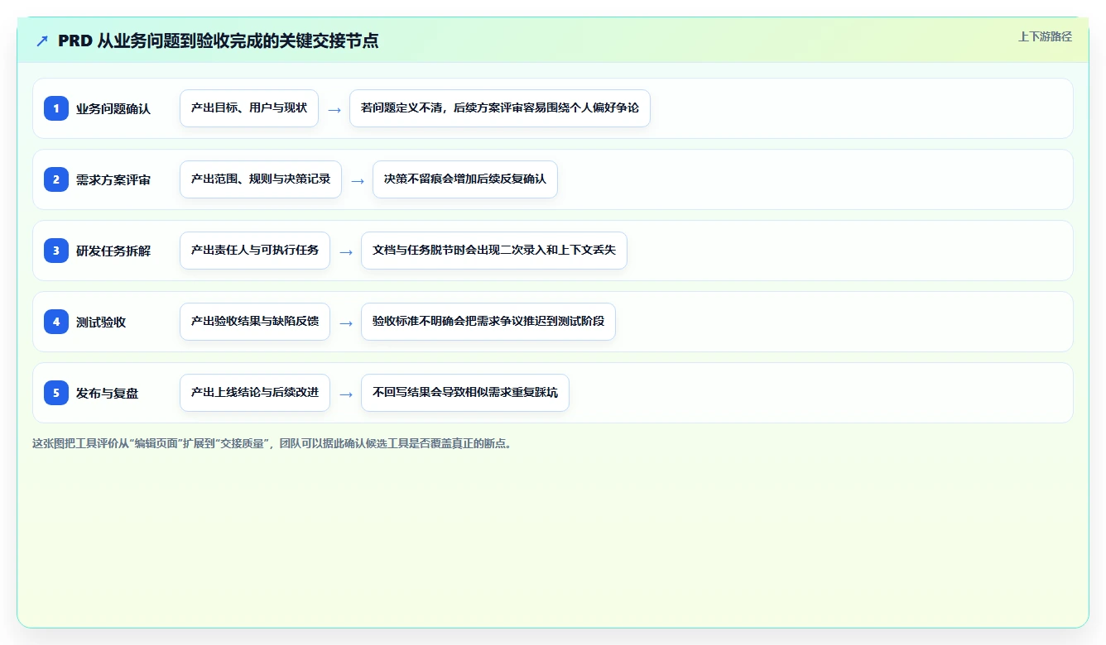Click the "发布与复盘" step label
This screenshot has height=645, width=1106.
coord(108,393)
